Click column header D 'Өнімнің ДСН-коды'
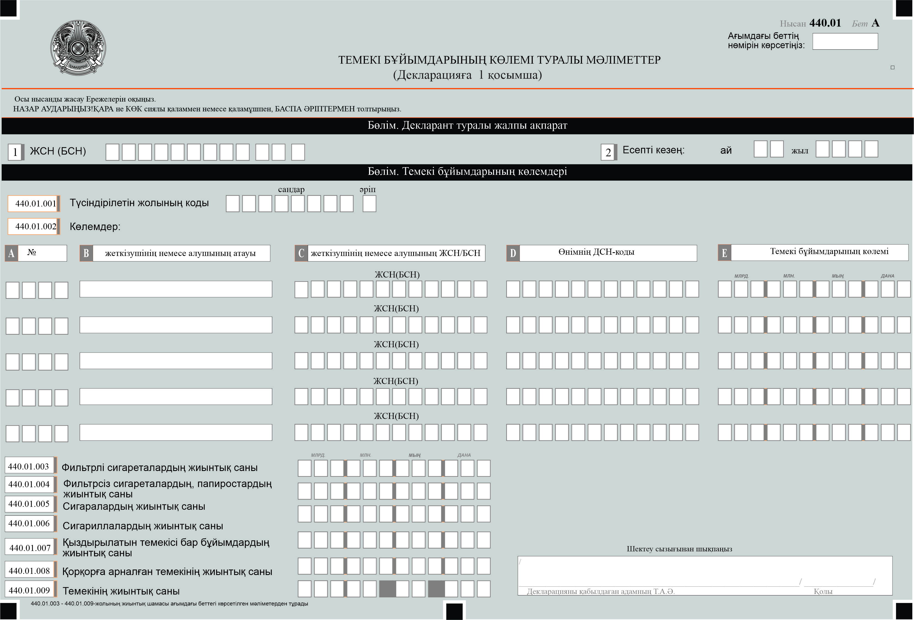 click(602, 253)
